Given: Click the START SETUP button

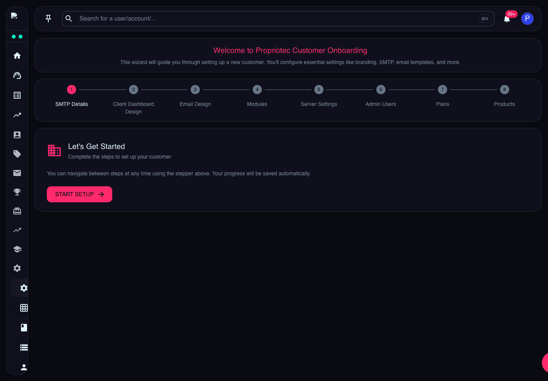Looking at the screenshot, I should coord(80,194).
